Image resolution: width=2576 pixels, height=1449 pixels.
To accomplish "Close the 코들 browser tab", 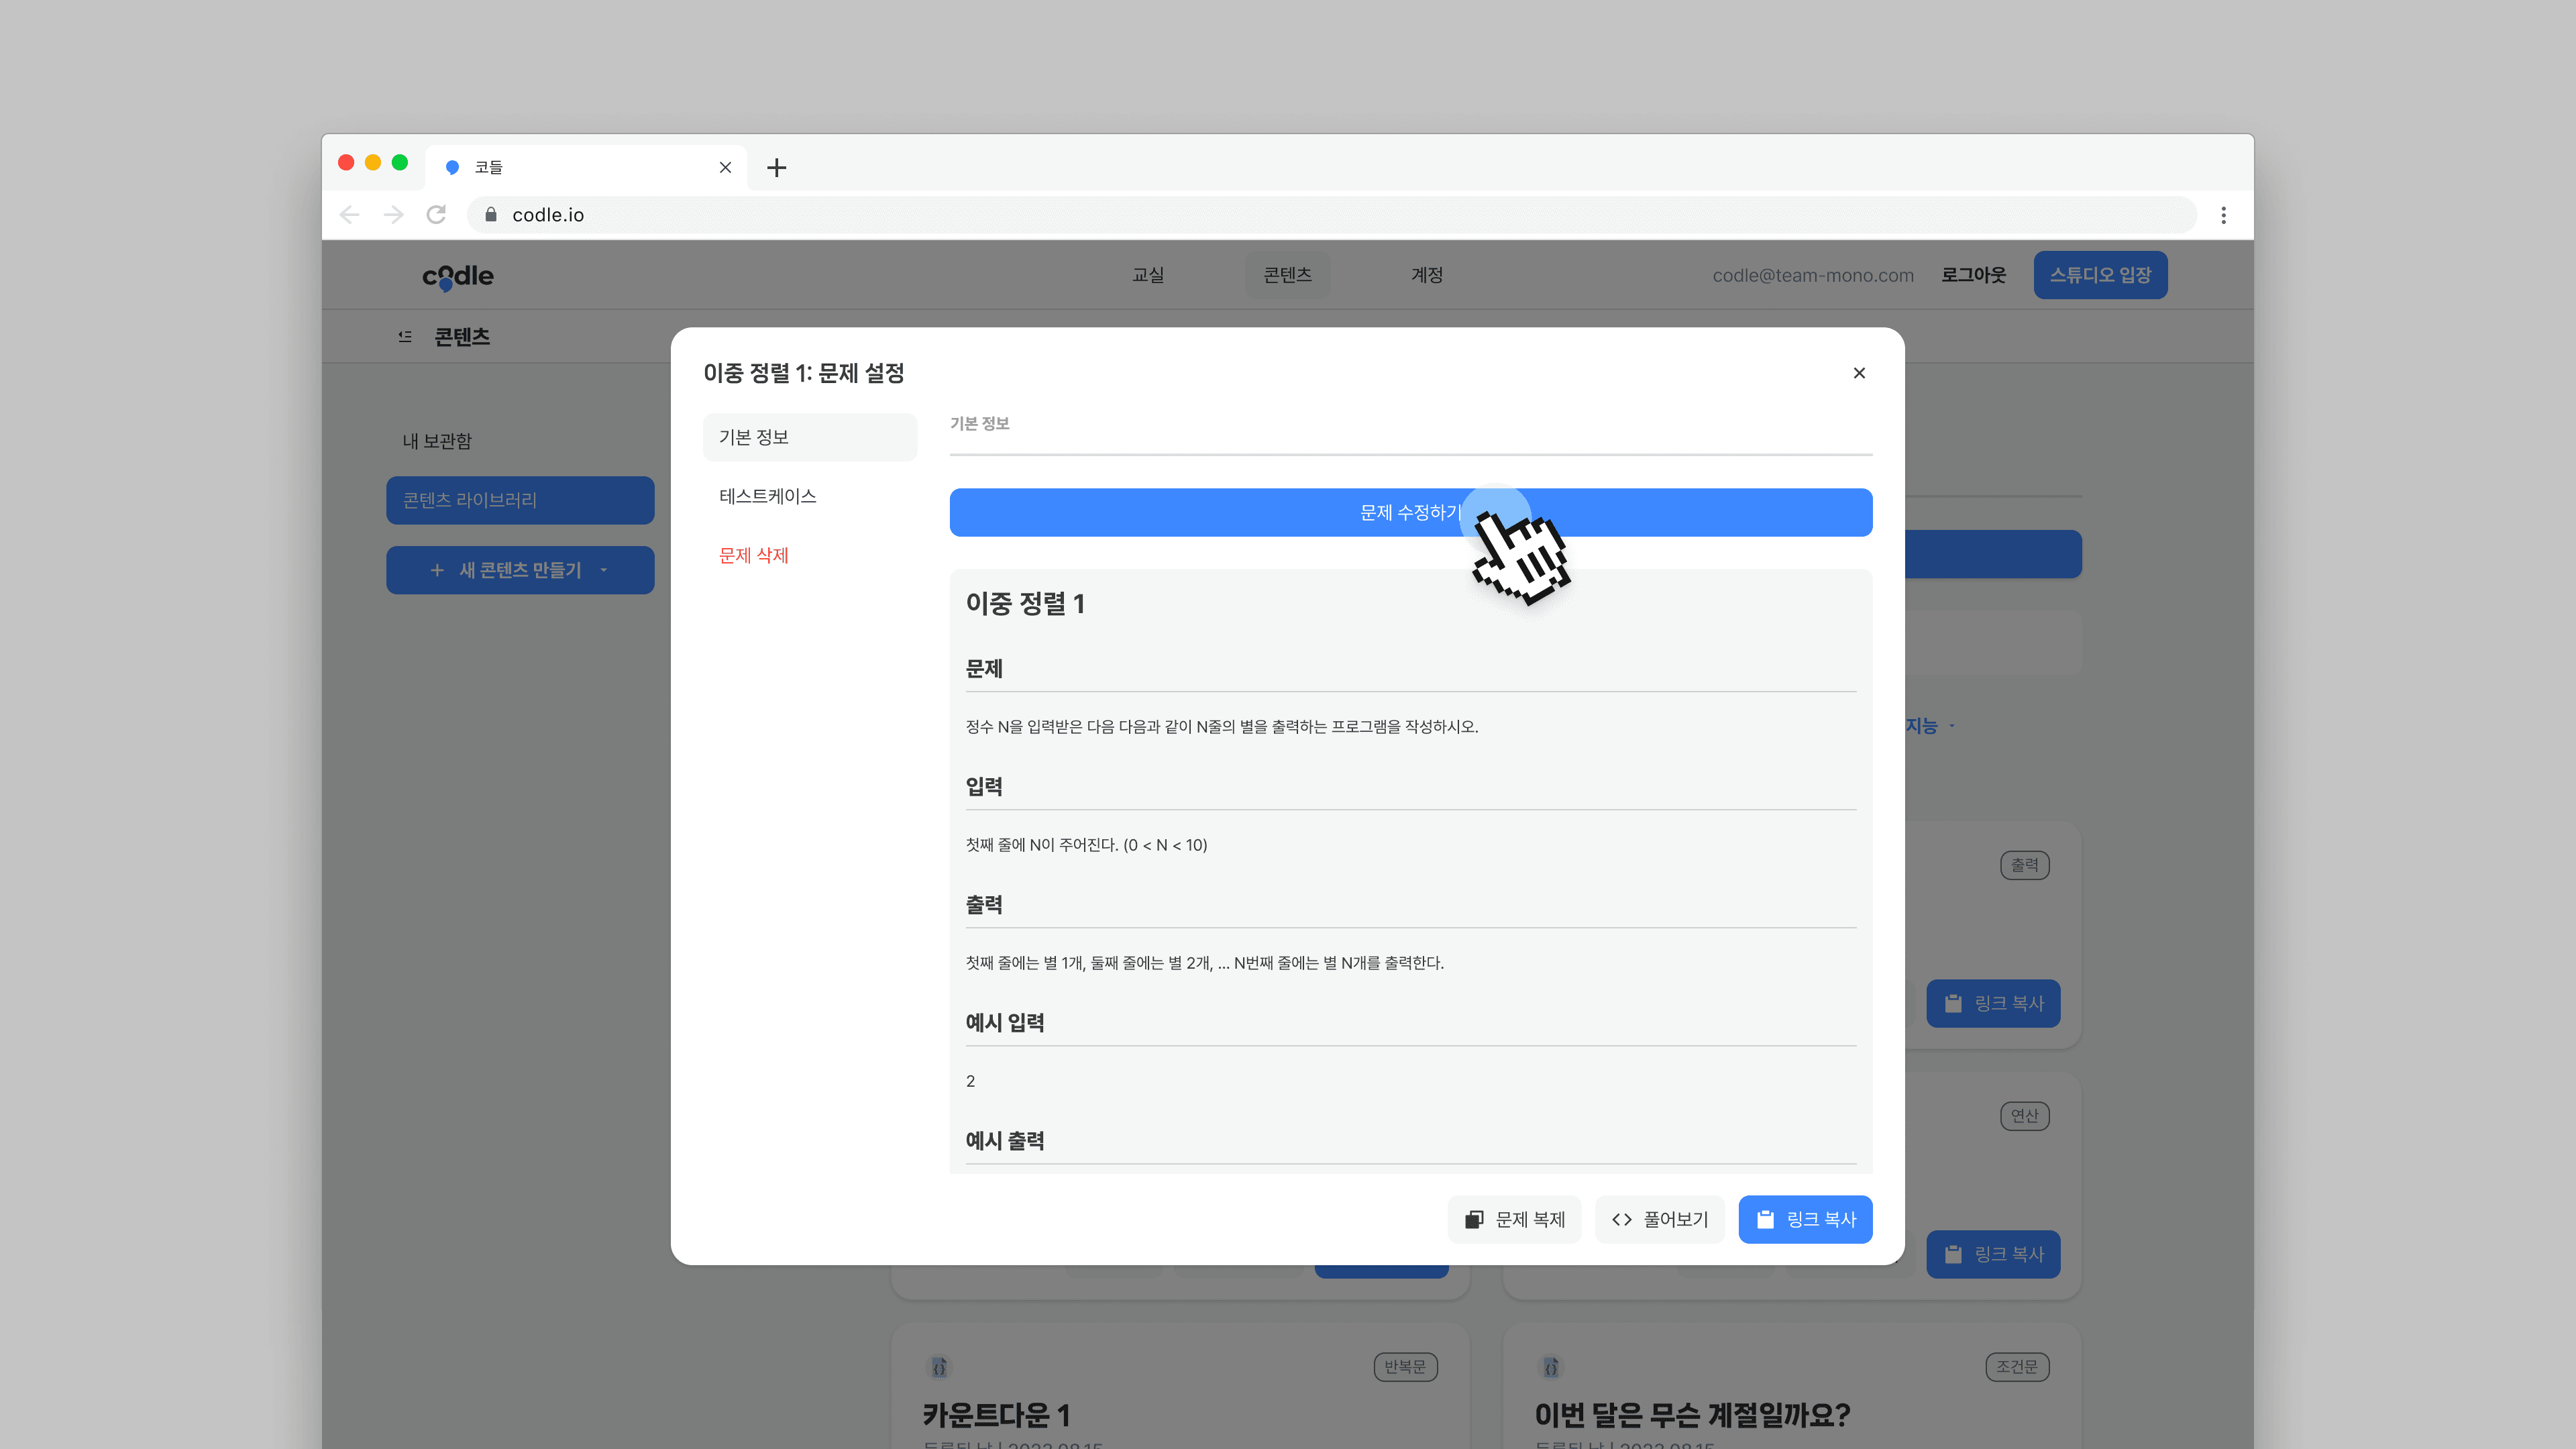I will click(725, 167).
